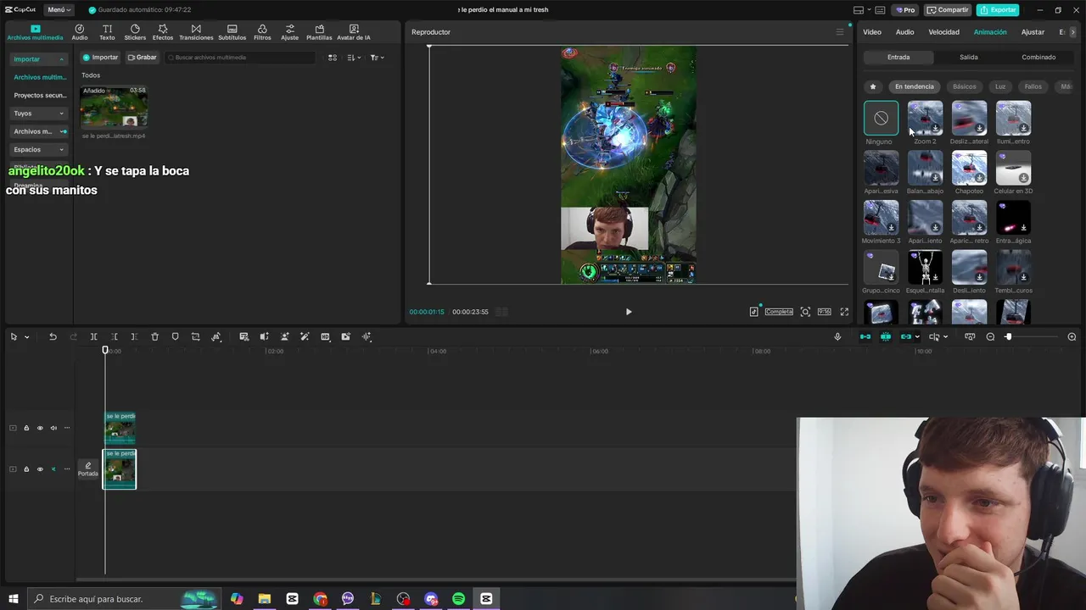Hide the upper video track with eye icon

[40, 428]
